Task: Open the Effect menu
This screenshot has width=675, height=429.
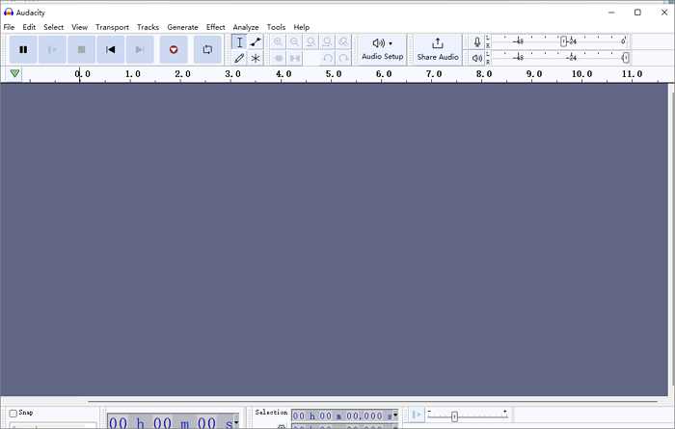Action: tap(215, 27)
